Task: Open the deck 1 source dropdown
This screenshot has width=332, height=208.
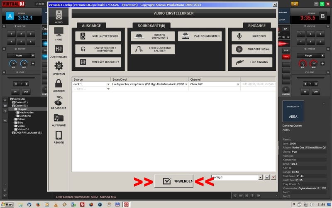Action: tap(108, 84)
